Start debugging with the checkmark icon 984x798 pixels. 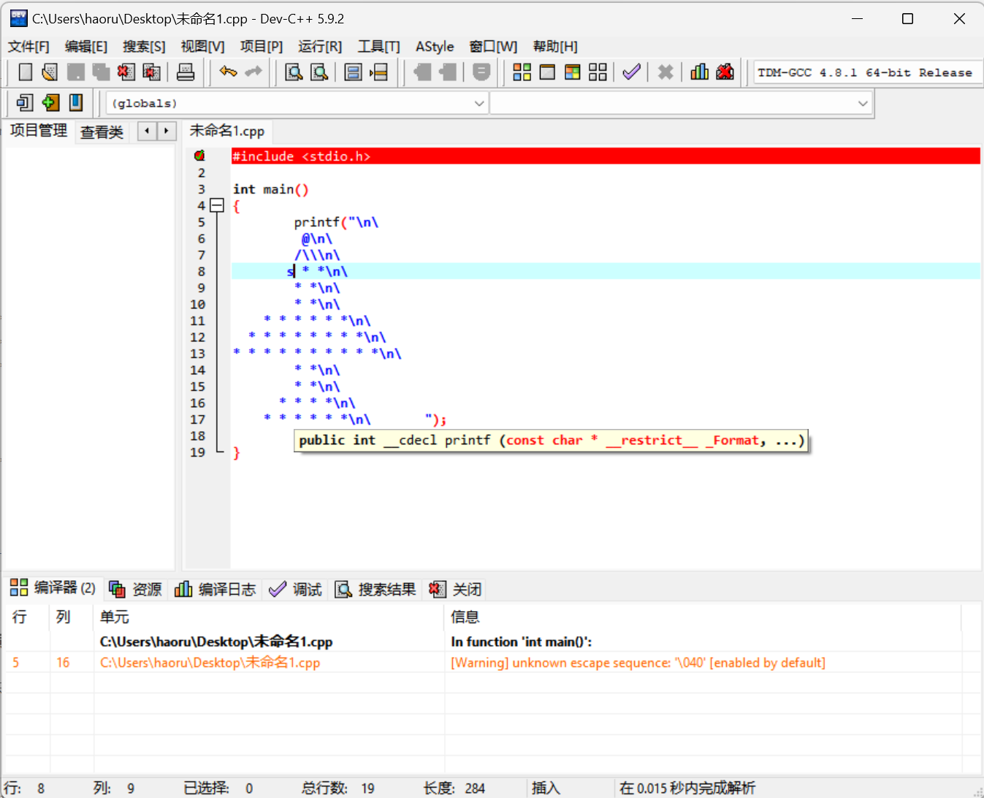(631, 72)
